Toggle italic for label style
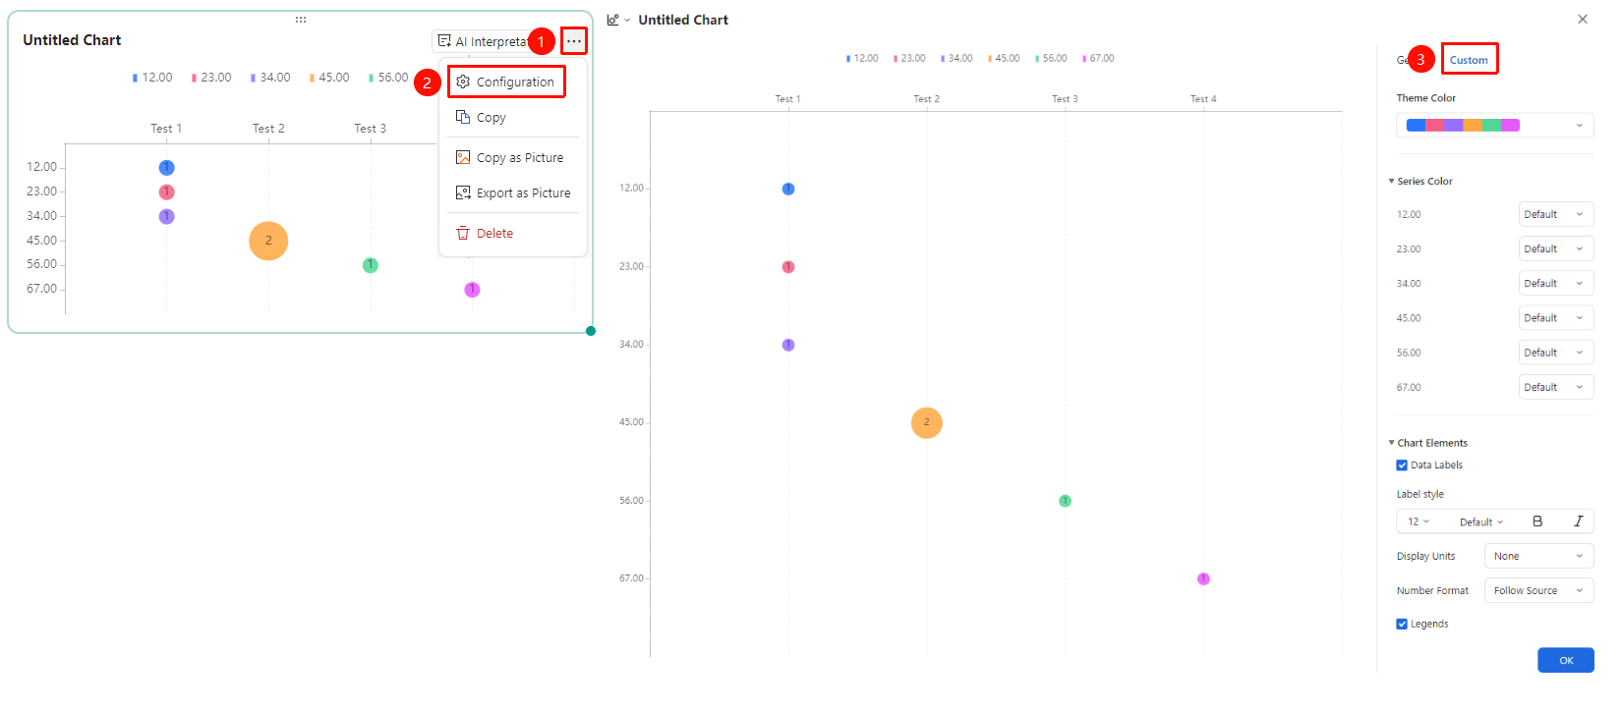Screen dimensions: 1622x711 [x=1578, y=521]
